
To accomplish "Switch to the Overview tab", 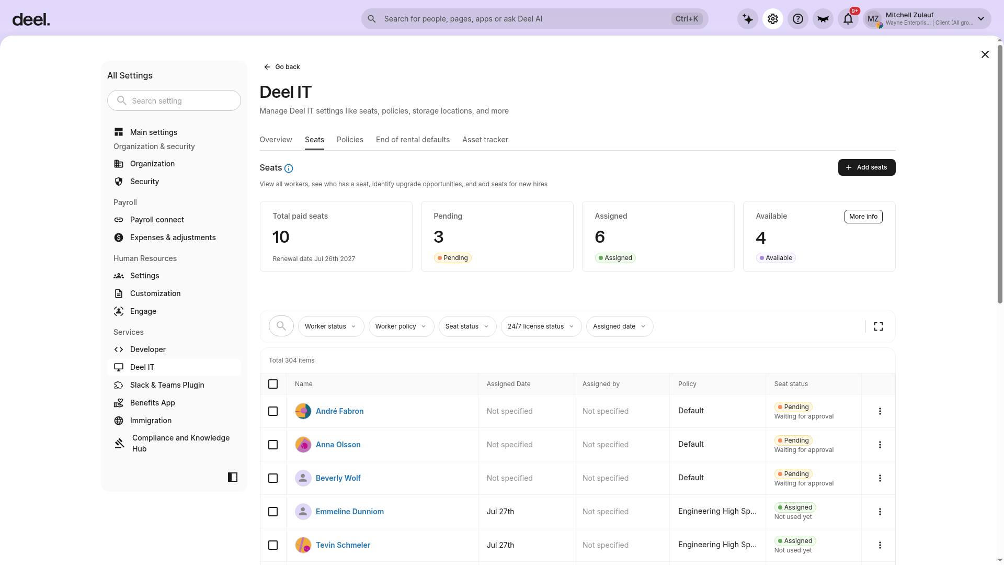I will pos(276,140).
